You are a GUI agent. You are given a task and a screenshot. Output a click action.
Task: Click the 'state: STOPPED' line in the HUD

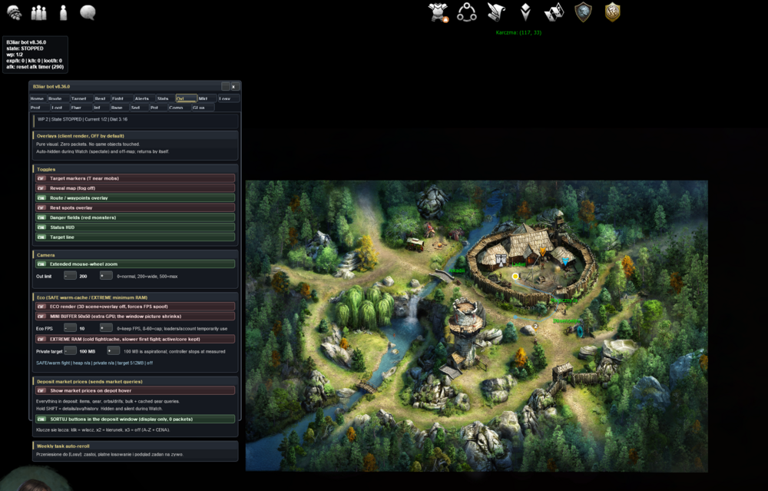[25, 48]
